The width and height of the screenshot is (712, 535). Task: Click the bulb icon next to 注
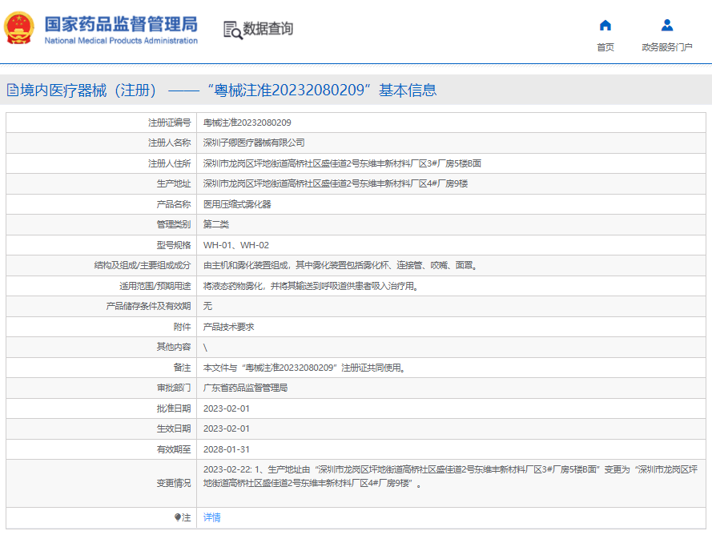(178, 517)
